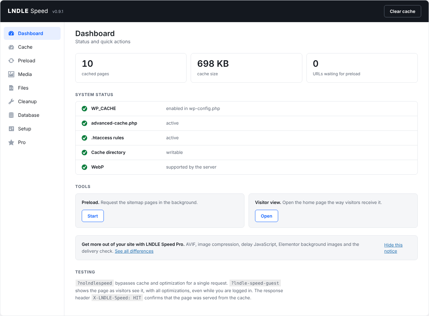Click the 'SYSTEM STATUS' section heading

pos(94,95)
